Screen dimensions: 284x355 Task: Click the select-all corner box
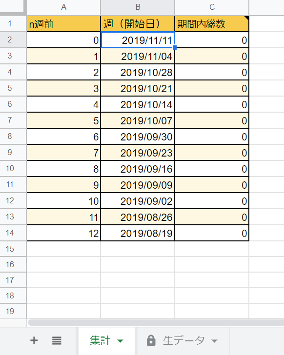[x=13, y=7]
